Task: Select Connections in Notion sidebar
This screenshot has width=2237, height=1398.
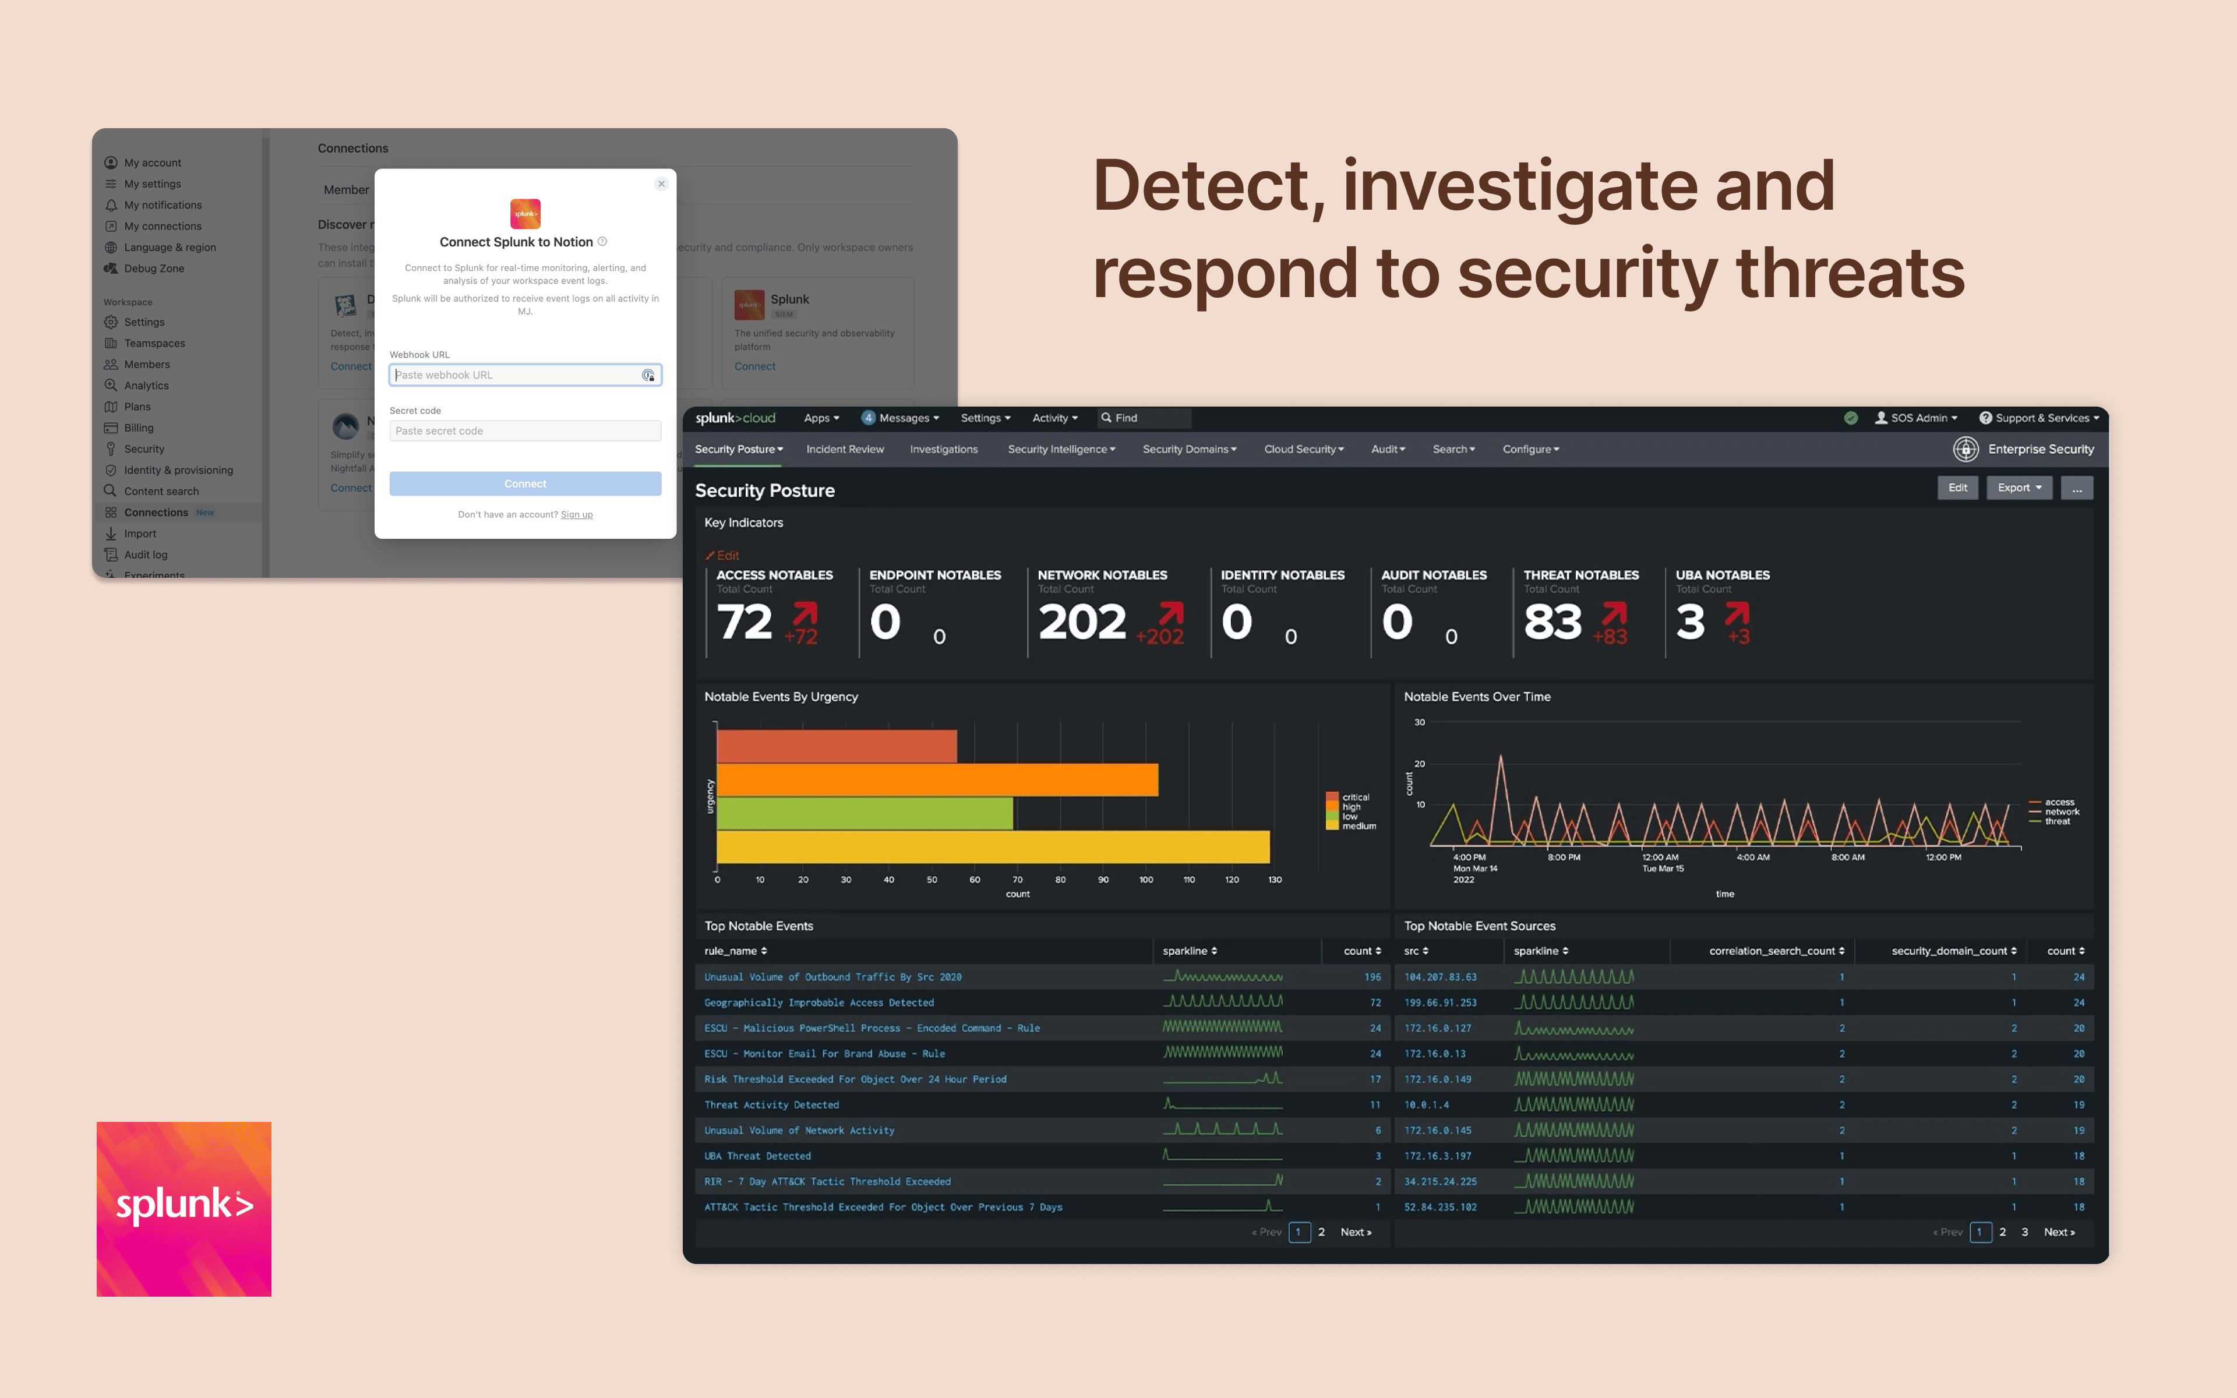Action: (178, 512)
